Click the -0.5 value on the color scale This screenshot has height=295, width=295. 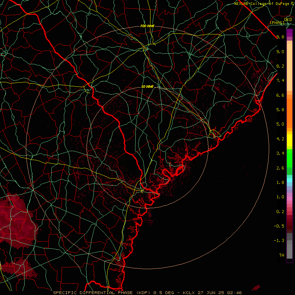[x=279, y=226]
